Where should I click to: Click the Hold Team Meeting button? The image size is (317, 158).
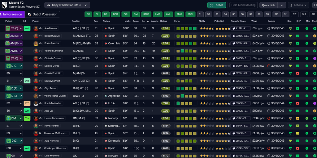pos(244,5)
